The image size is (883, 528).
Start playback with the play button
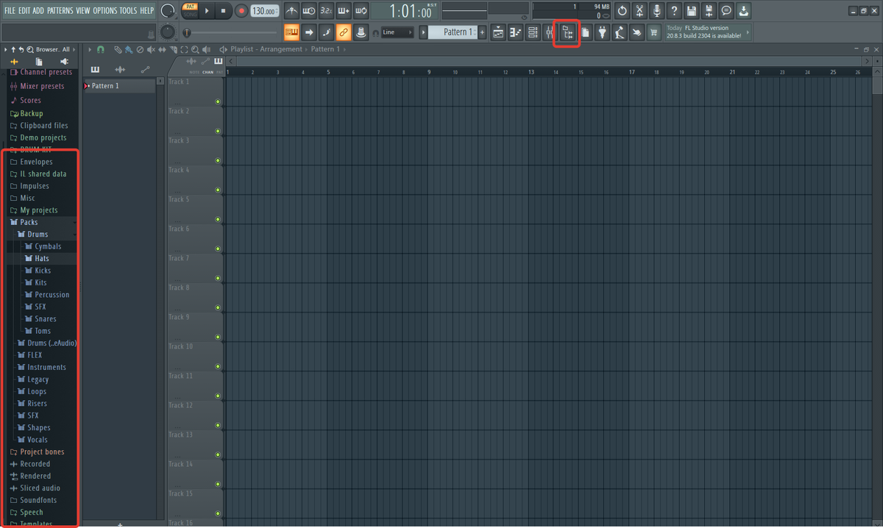(x=207, y=11)
